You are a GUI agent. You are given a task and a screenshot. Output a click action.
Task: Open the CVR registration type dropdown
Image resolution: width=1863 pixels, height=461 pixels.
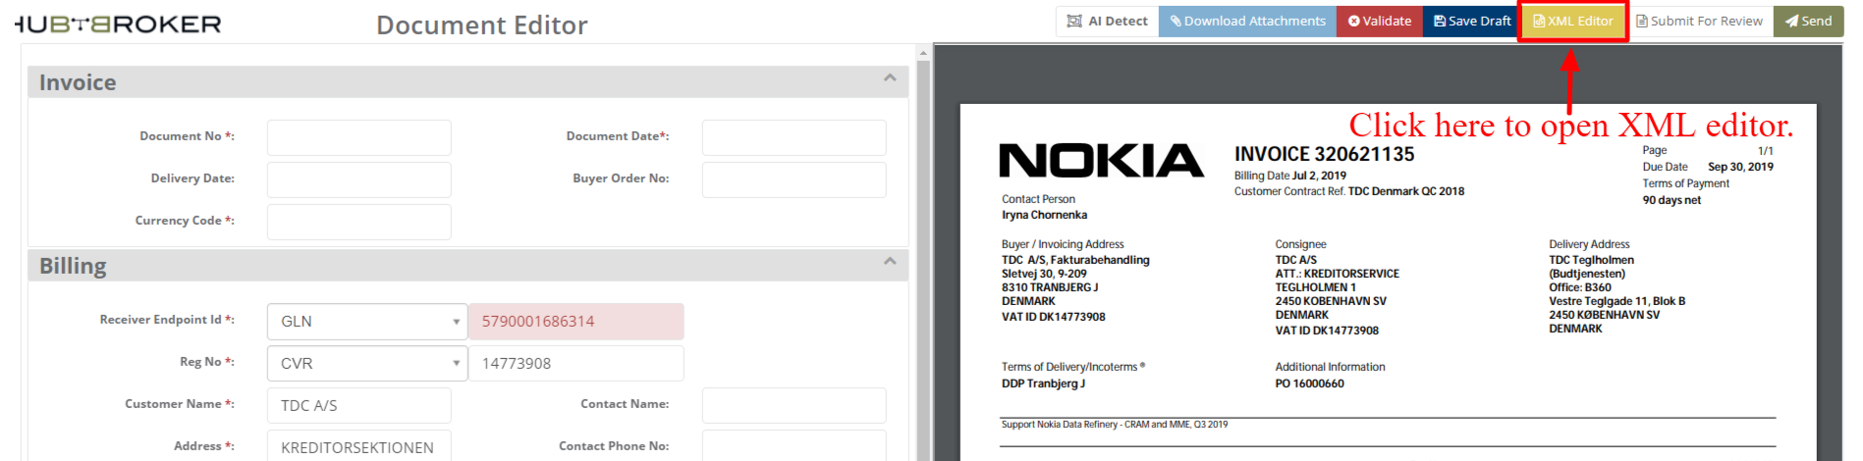[x=367, y=364]
